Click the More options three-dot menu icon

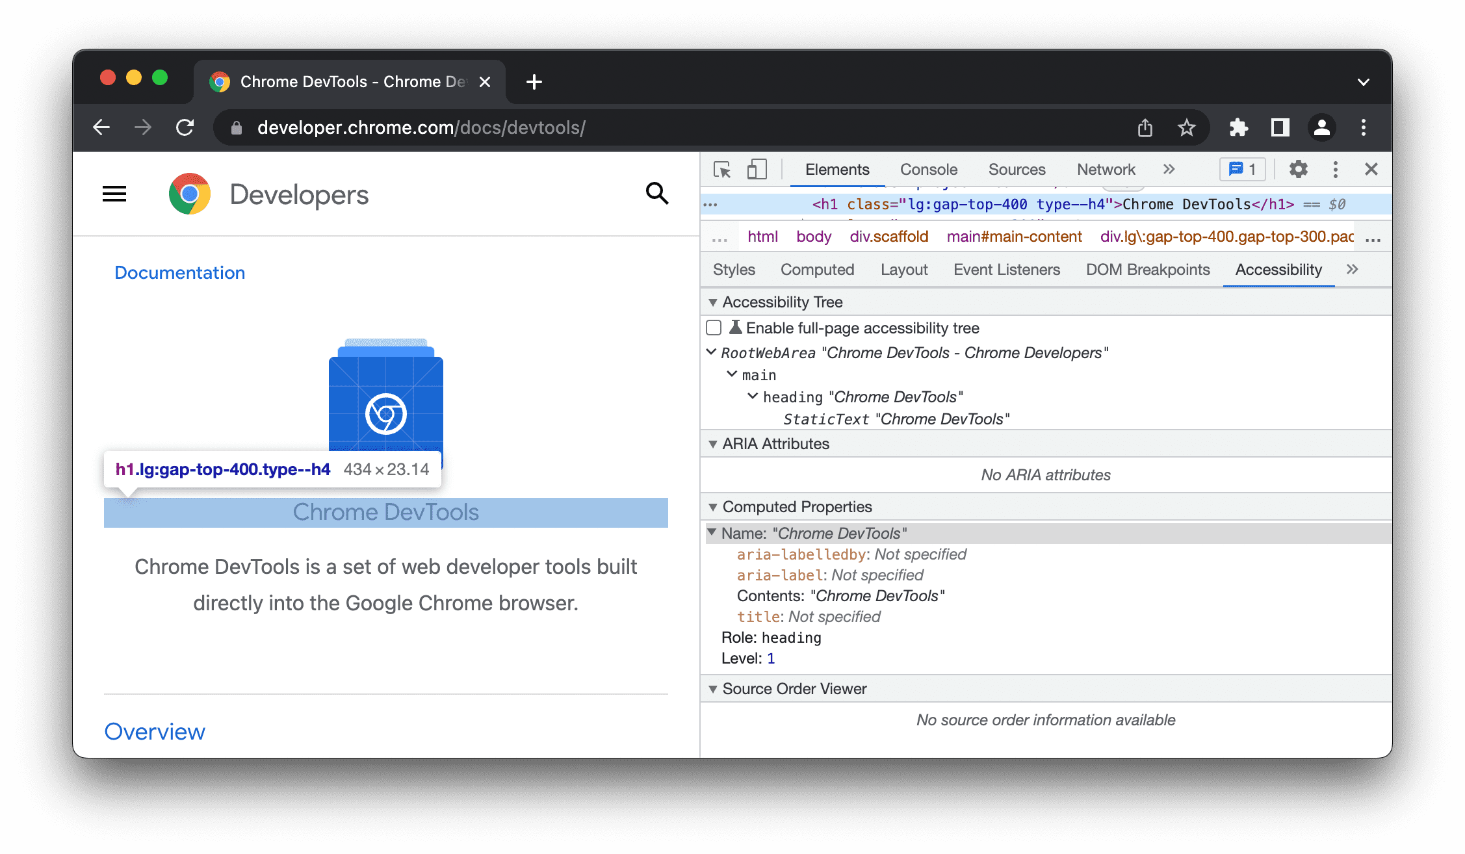1335,169
